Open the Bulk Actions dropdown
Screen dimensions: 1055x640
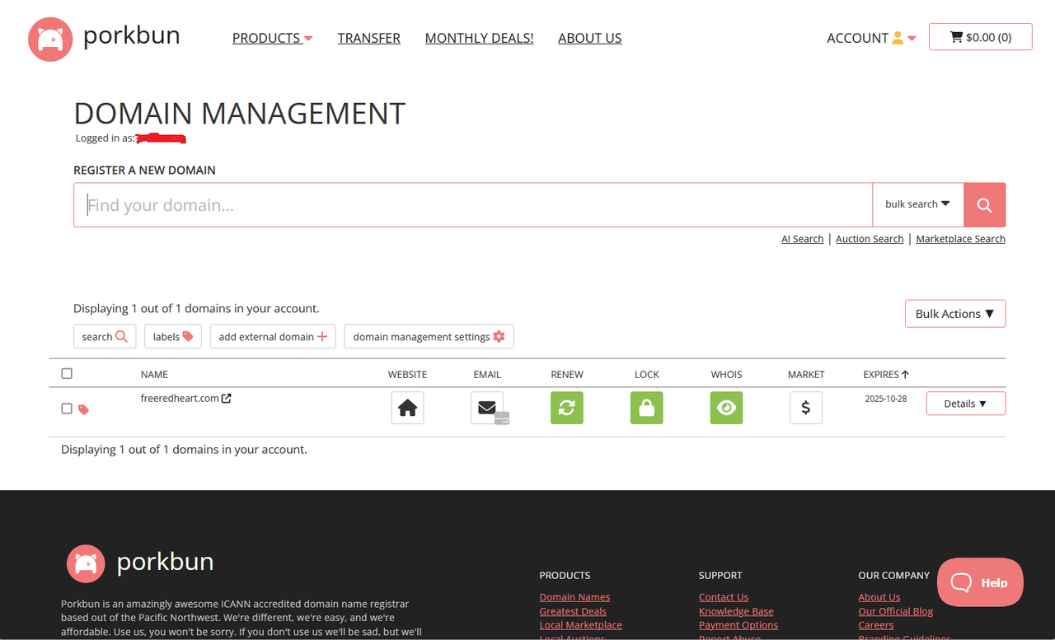(x=955, y=314)
